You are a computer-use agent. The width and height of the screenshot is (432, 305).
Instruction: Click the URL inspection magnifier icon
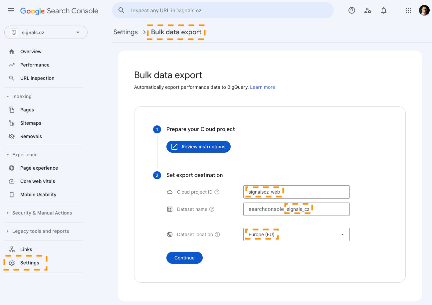[x=12, y=78]
